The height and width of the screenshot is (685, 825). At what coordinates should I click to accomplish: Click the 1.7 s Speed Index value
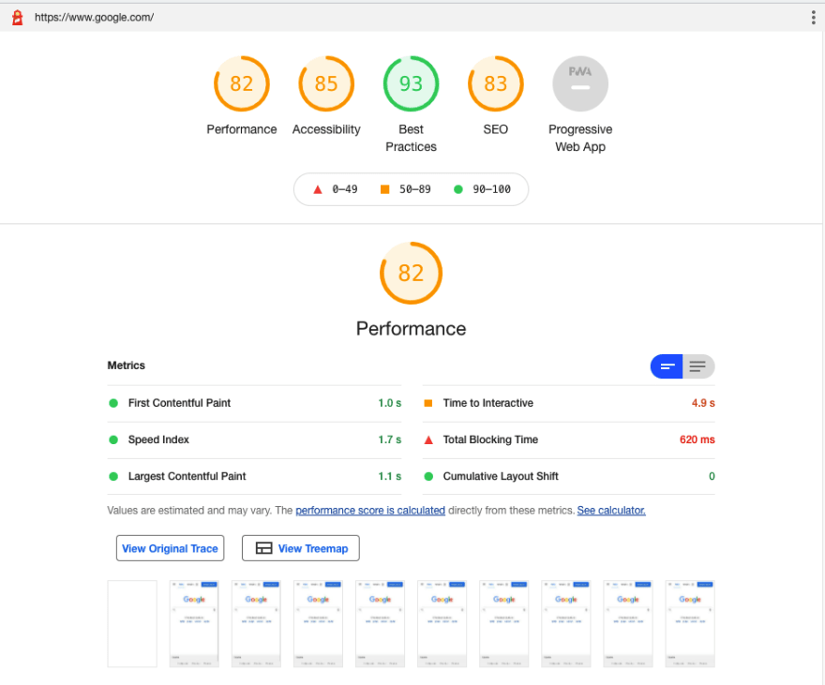point(389,440)
